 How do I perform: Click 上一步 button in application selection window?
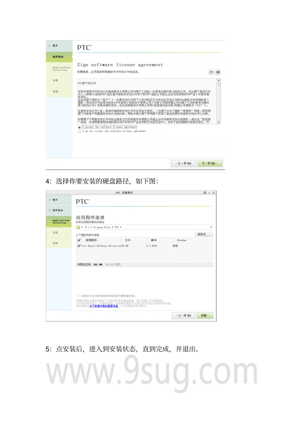[x=183, y=316]
